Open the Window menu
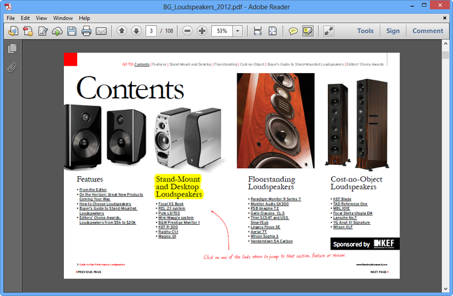The image size is (453, 296). pyautogui.click(x=63, y=18)
